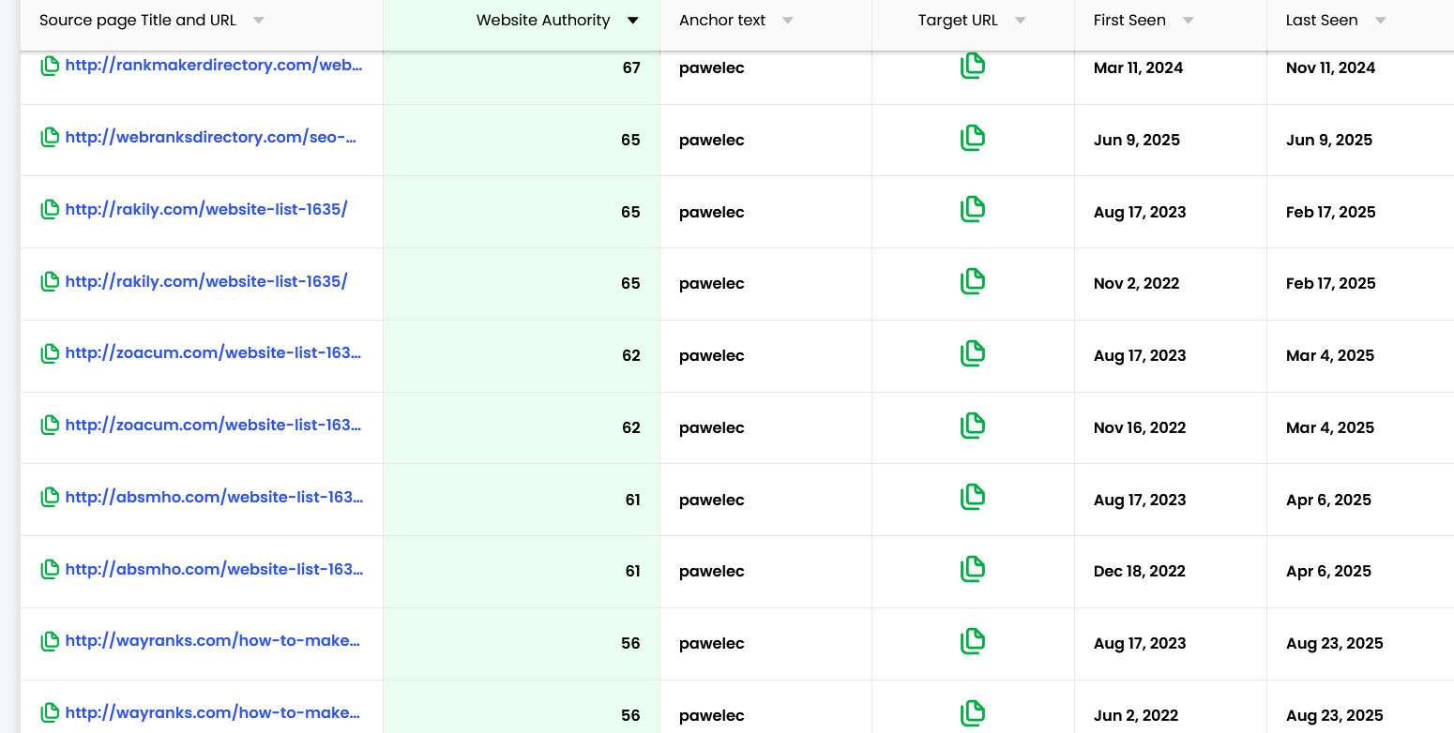Copy the rankmakerdirectory.com source URL icon
This screenshot has width=1454, height=733.
point(50,66)
